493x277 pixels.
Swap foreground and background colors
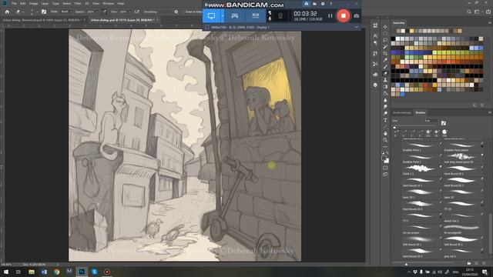point(387,153)
